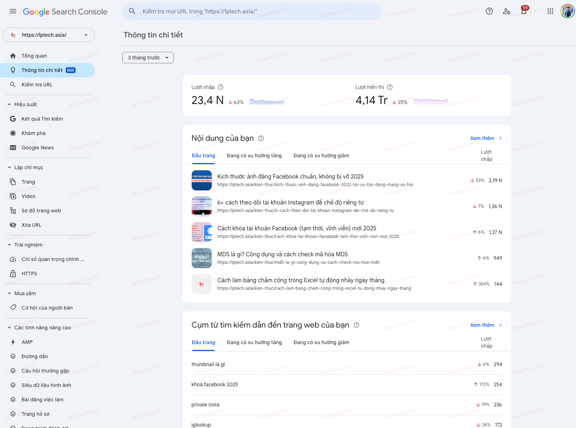This screenshot has height=428, width=576.
Task: Click the HTTPS lock icon
Action: click(13, 274)
